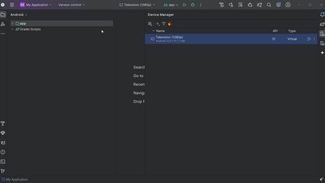Click the add new device plus icon
The height and width of the screenshot is (183, 325).
tap(158, 24)
